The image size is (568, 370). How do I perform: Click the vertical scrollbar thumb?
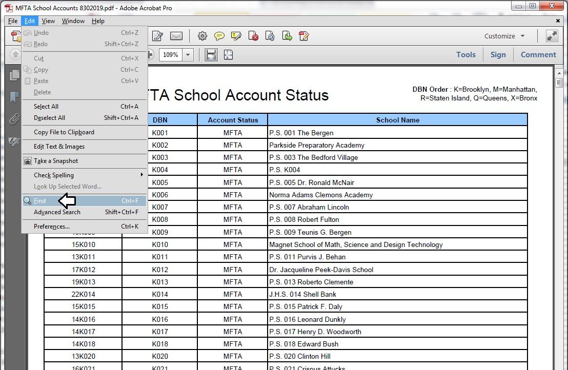tap(559, 82)
